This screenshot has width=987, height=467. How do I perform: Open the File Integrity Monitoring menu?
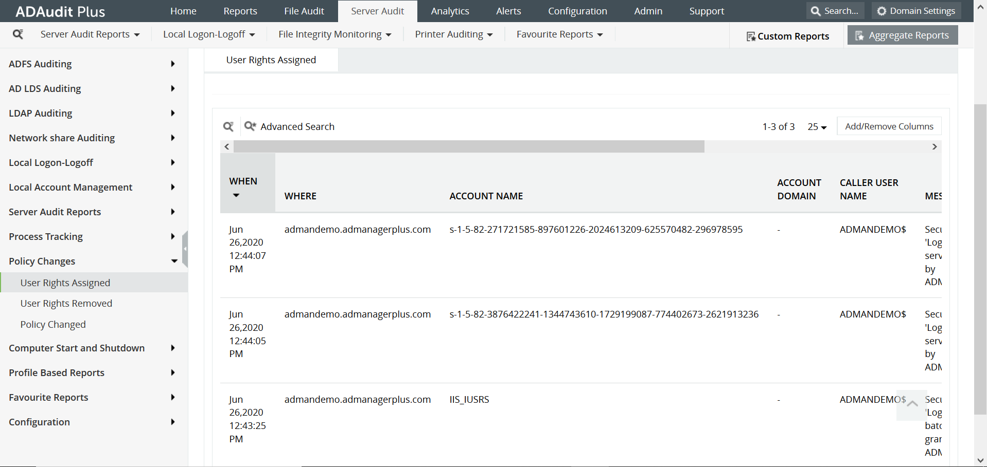[x=333, y=34]
